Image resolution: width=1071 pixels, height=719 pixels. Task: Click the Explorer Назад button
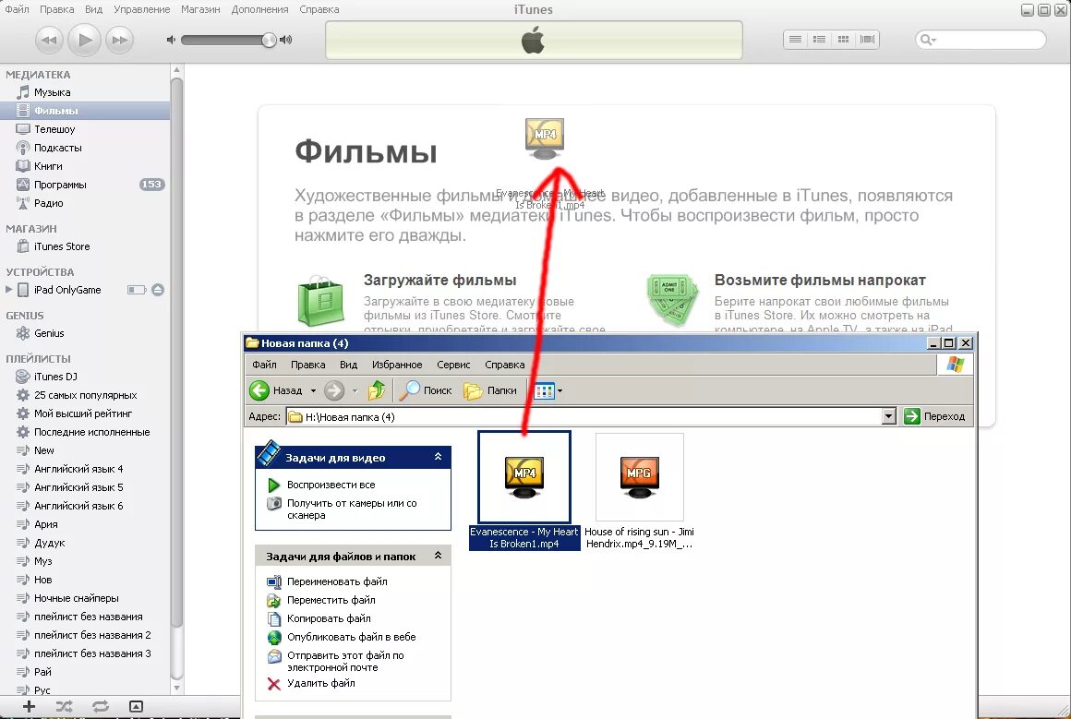277,390
